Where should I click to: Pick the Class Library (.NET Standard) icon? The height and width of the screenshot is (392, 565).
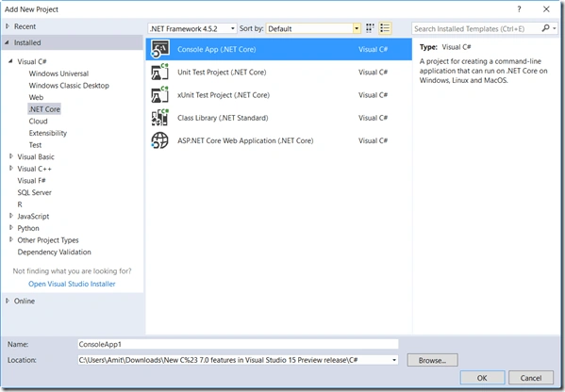click(160, 118)
